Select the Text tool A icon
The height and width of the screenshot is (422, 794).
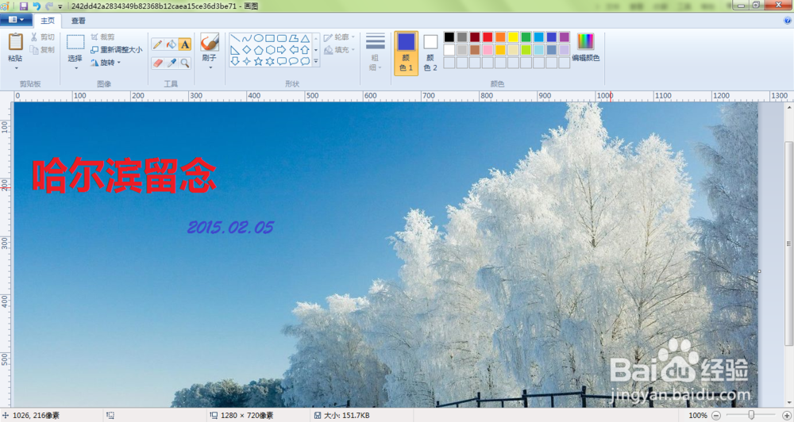point(185,44)
